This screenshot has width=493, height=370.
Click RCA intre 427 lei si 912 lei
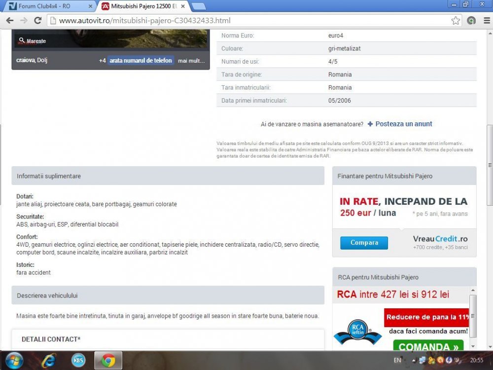[x=393, y=295]
